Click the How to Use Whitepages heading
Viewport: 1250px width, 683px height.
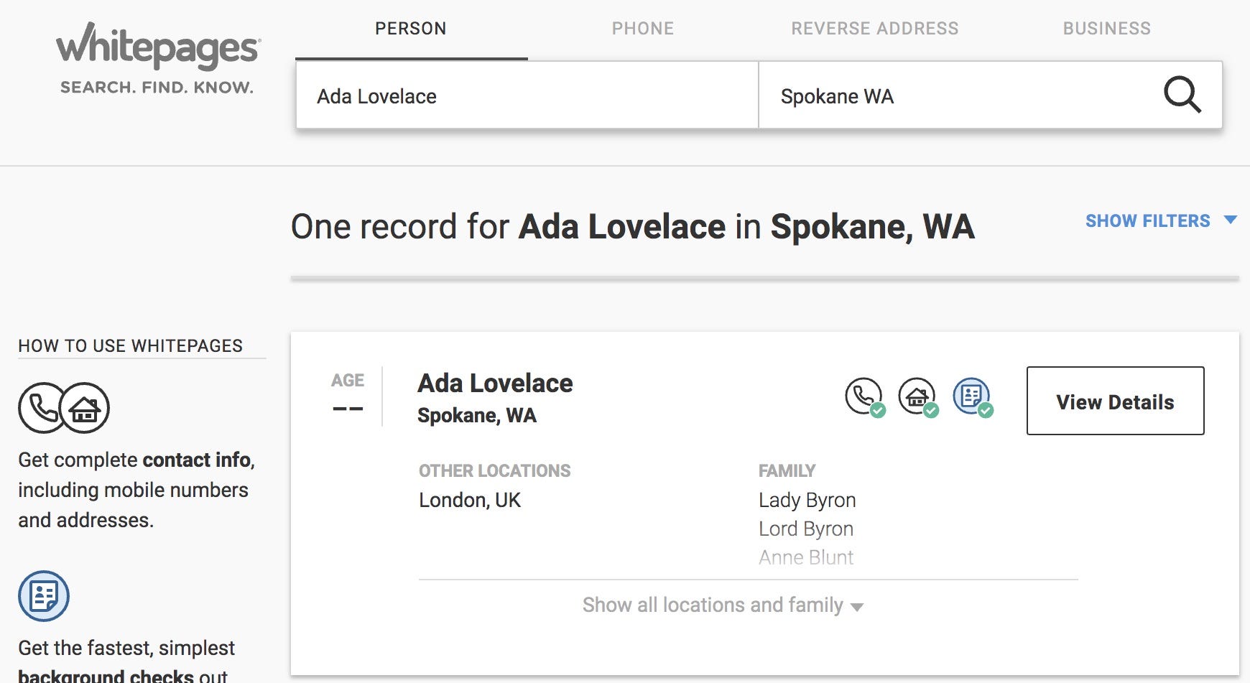(131, 345)
